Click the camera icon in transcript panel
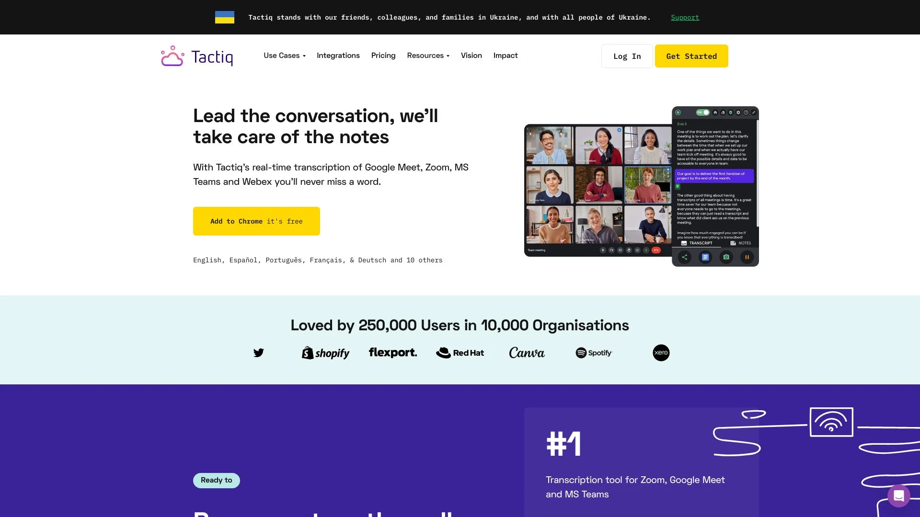920x517 pixels. 726,257
